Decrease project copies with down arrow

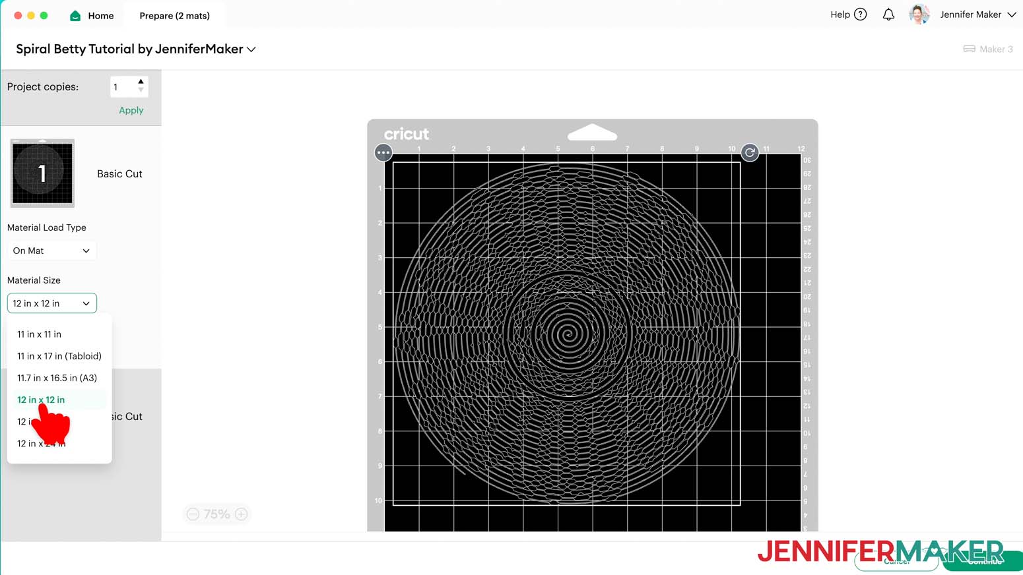click(x=141, y=90)
